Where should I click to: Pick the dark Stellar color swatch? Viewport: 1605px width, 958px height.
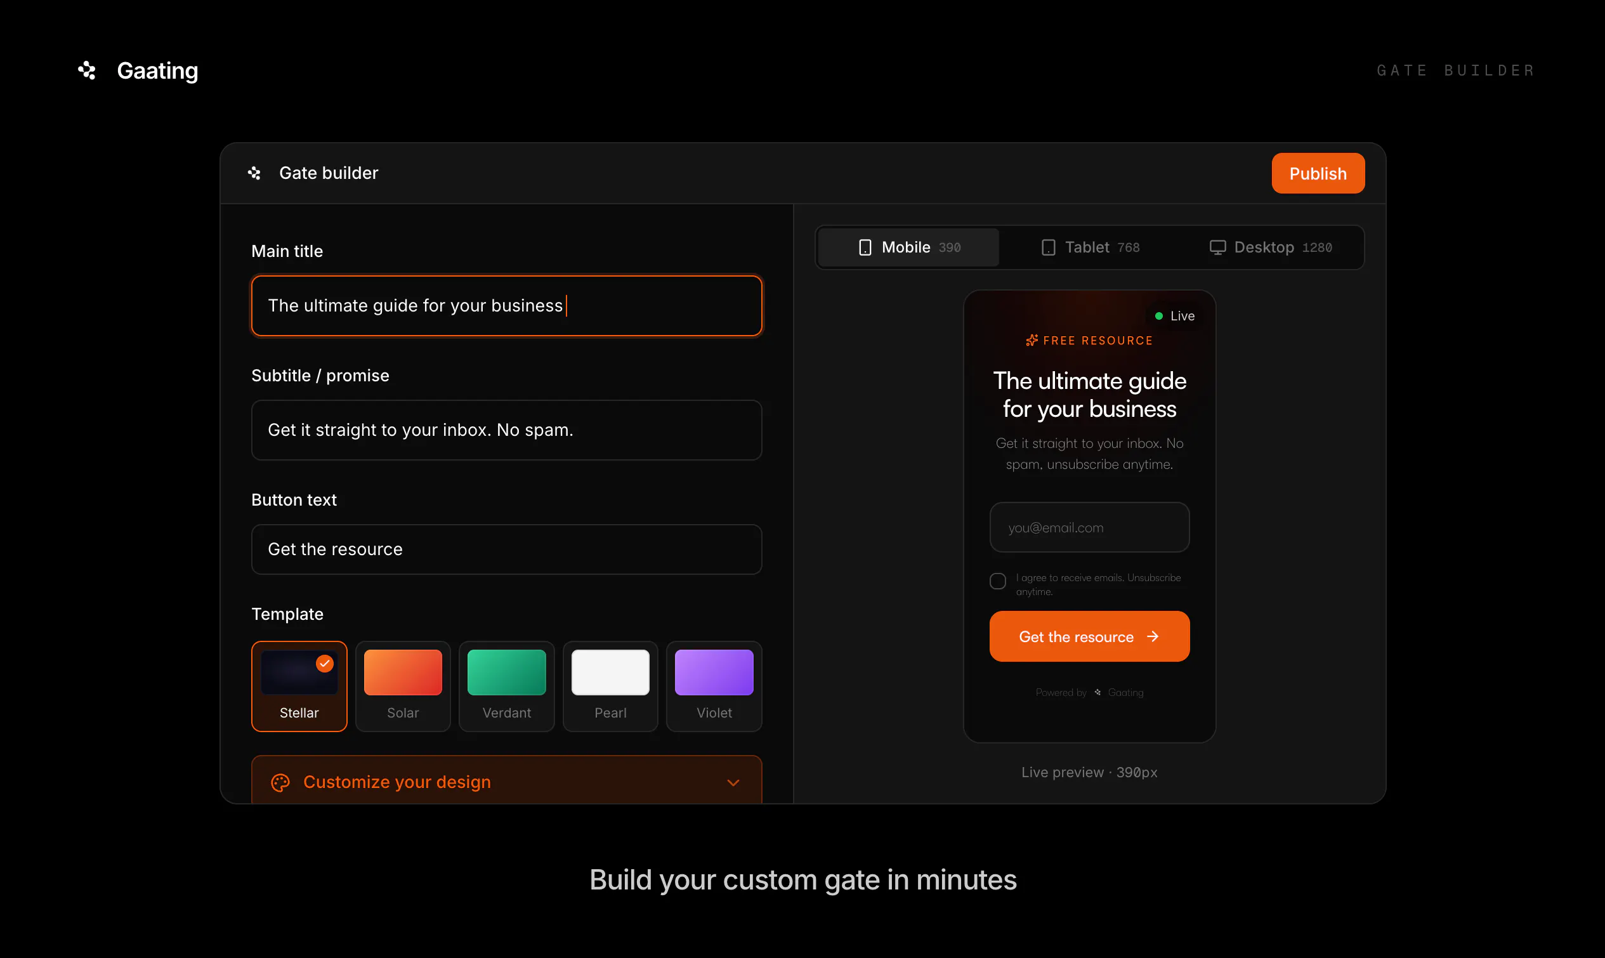[299, 672]
